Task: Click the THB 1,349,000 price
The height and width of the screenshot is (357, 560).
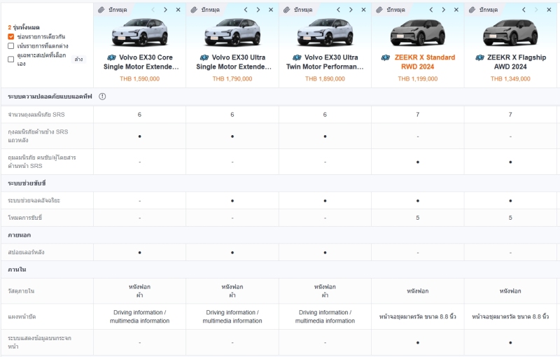Action: pyautogui.click(x=510, y=79)
